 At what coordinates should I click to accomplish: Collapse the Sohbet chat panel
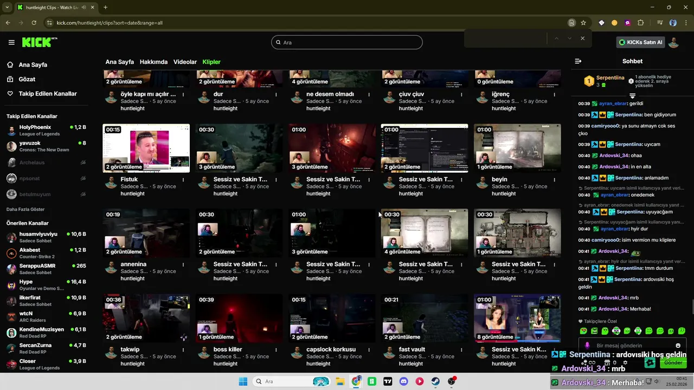tap(578, 61)
